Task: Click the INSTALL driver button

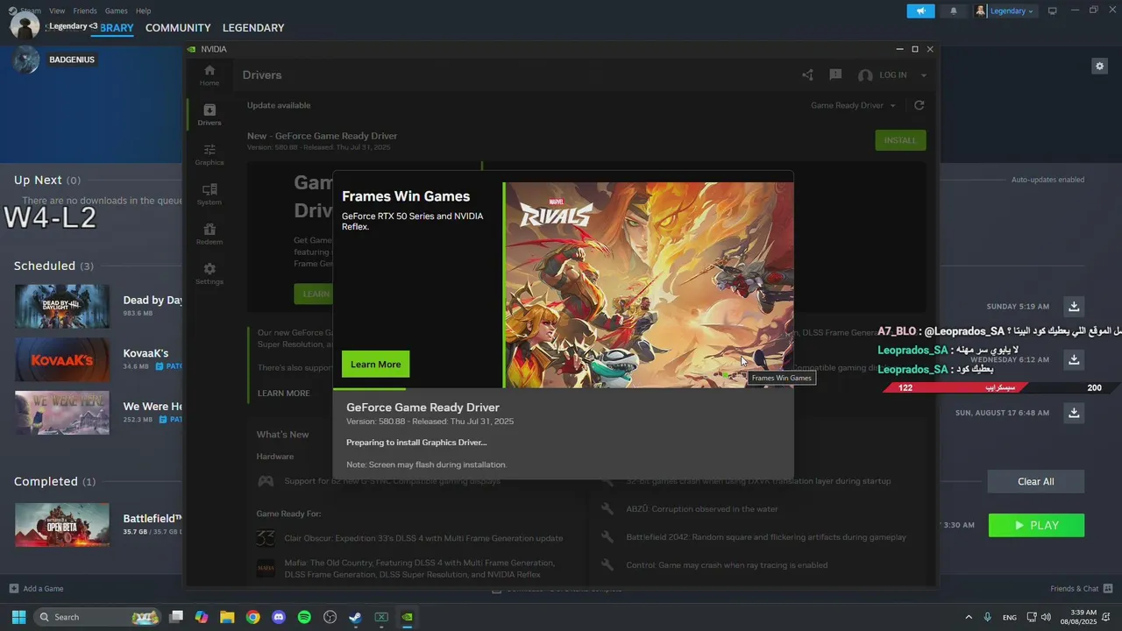Action: click(900, 140)
